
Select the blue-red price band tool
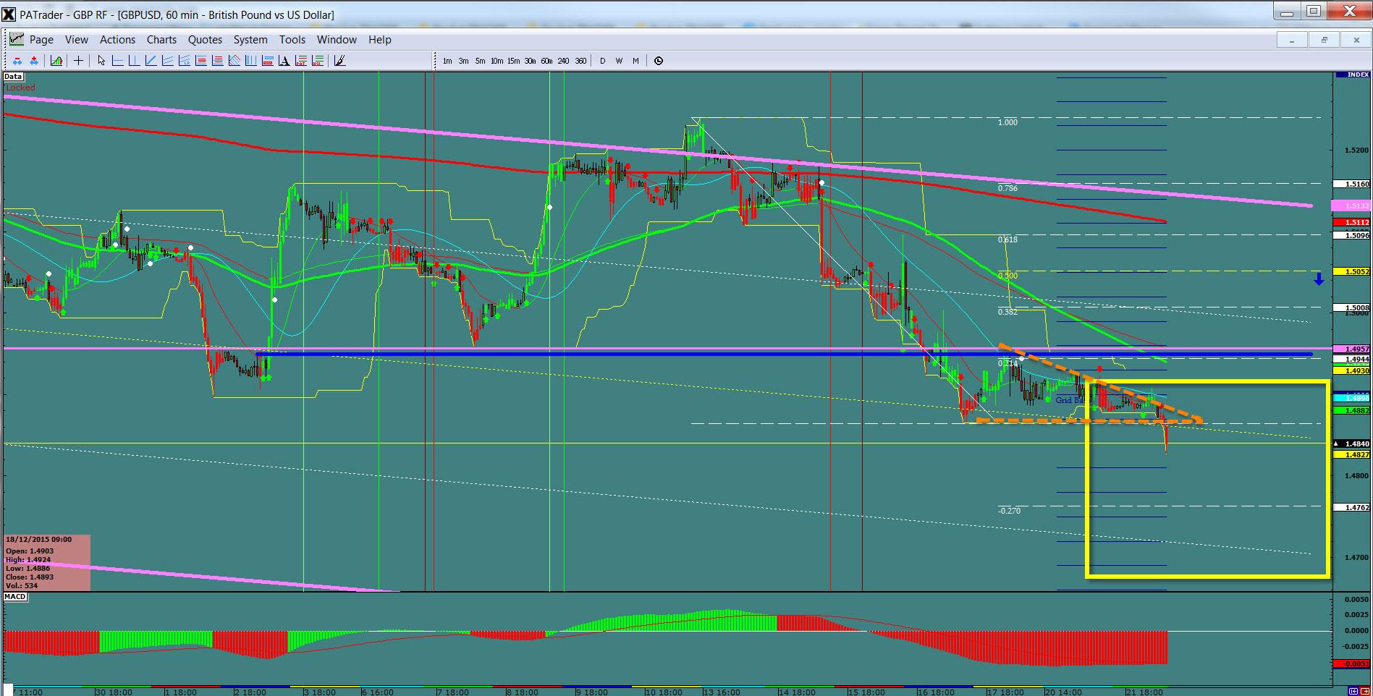coord(268,61)
